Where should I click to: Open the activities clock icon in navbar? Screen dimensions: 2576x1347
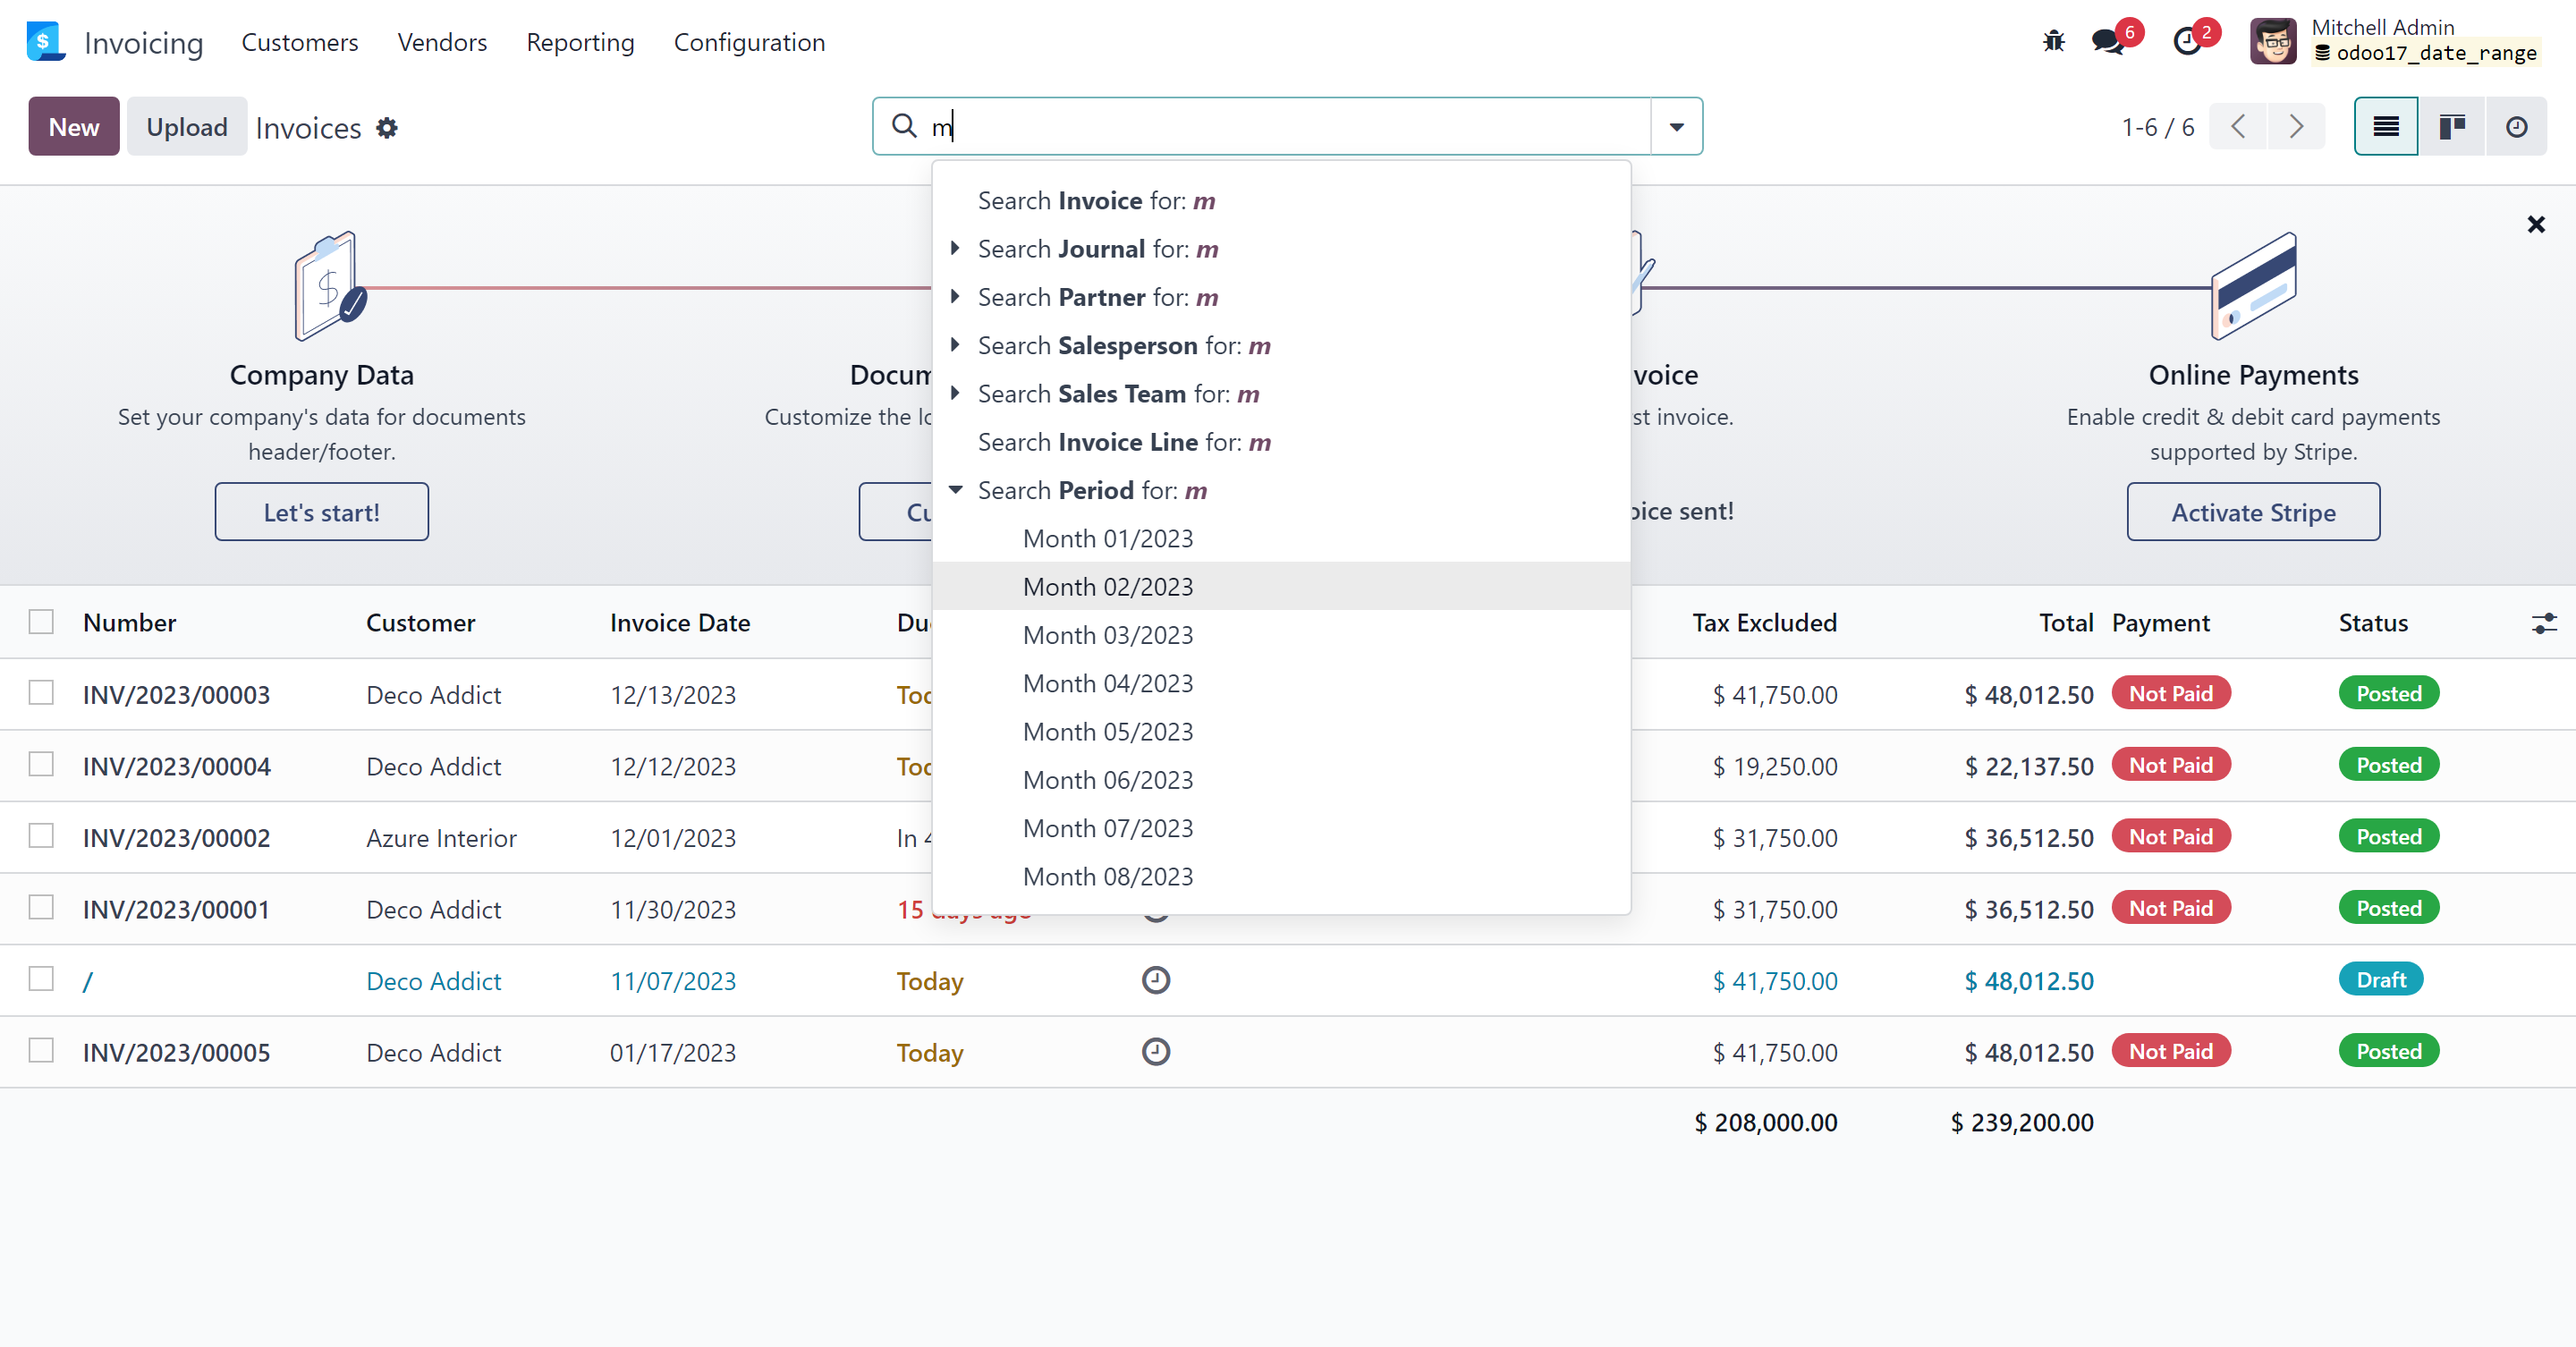(2187, 41)
